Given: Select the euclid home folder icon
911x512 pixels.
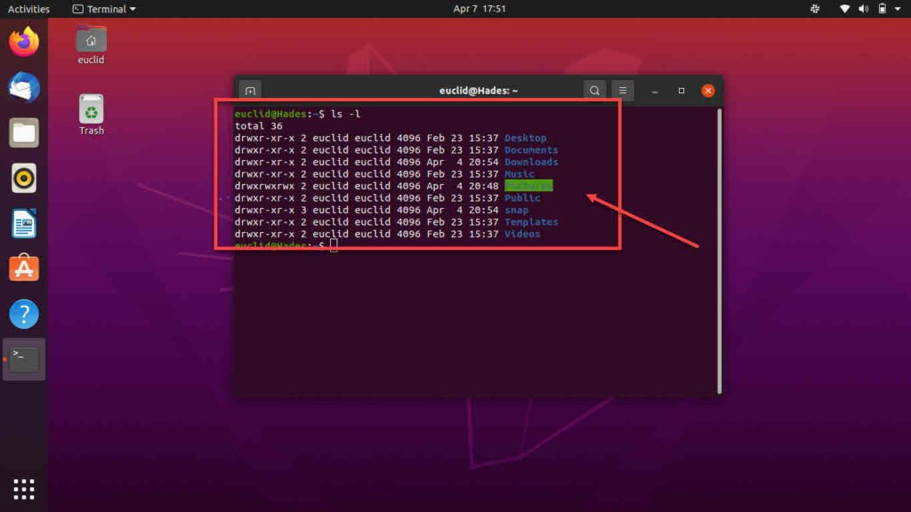Looking at the screenshot, I should (91, 41).
